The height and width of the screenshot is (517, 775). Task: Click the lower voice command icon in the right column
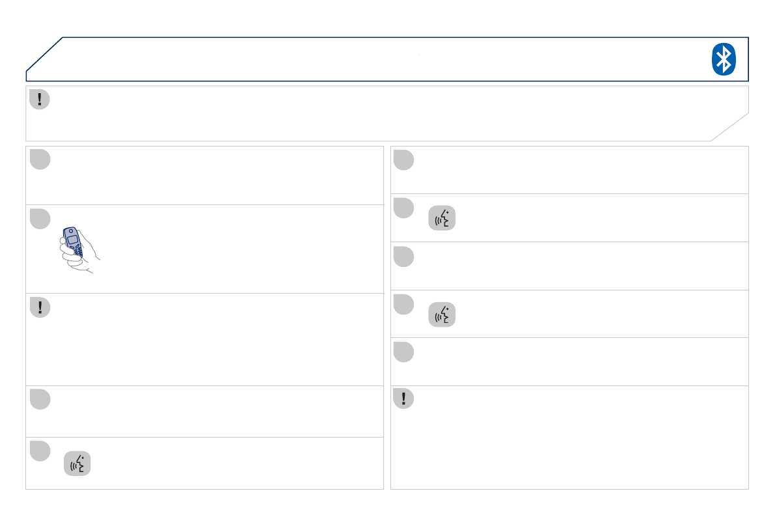click(x=442, y=314)
